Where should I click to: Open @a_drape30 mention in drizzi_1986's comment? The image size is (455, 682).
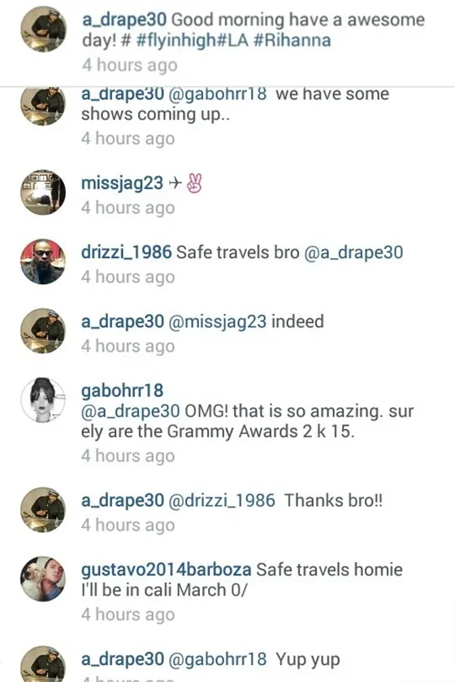click(353, 253)
